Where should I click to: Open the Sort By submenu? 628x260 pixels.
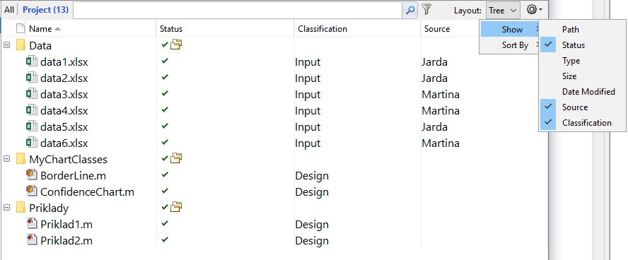click(509, 45)
